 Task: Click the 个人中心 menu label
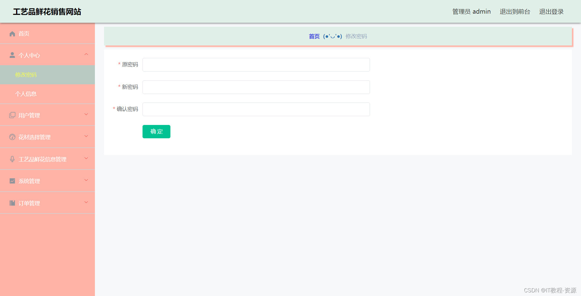tap(29, 55)
